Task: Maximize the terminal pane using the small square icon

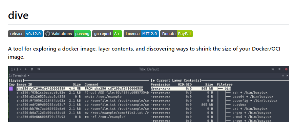Action: (x=283, y=75)
